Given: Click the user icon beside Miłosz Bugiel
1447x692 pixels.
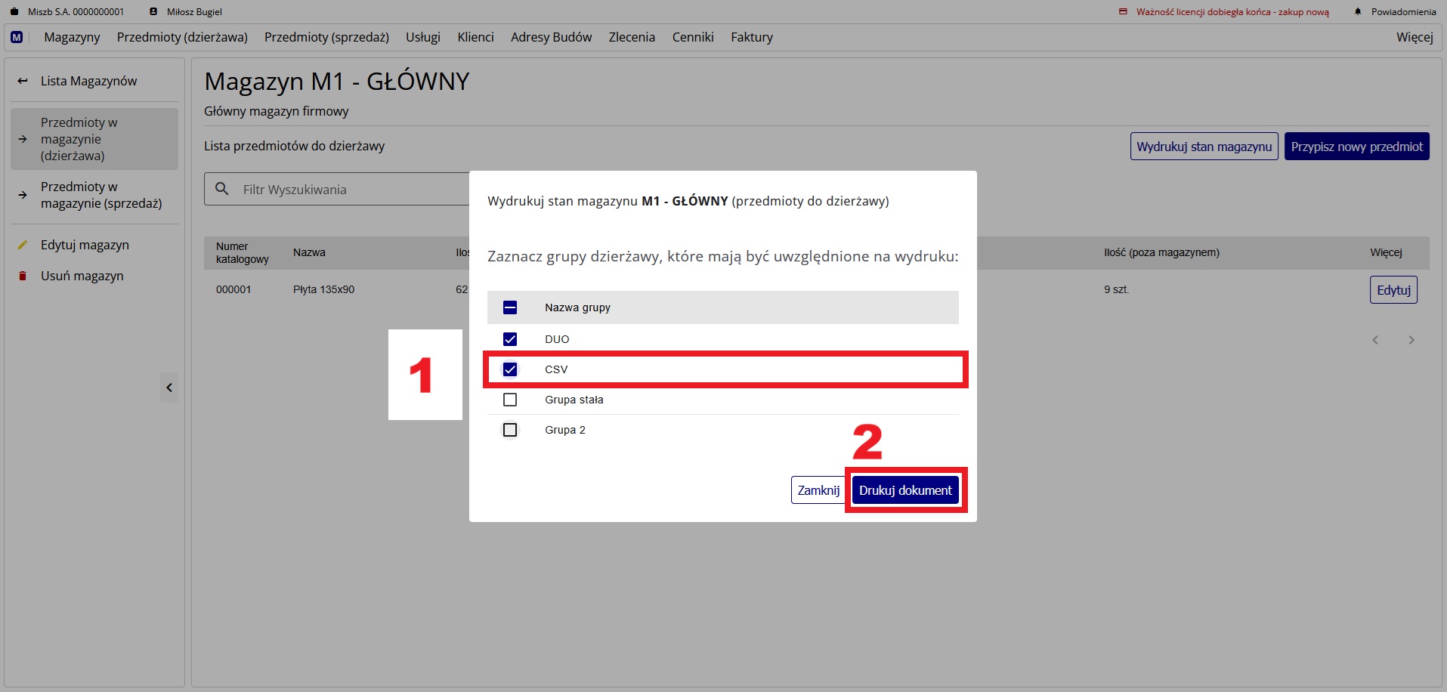Looking at the screenshot, I should [153, 12].
